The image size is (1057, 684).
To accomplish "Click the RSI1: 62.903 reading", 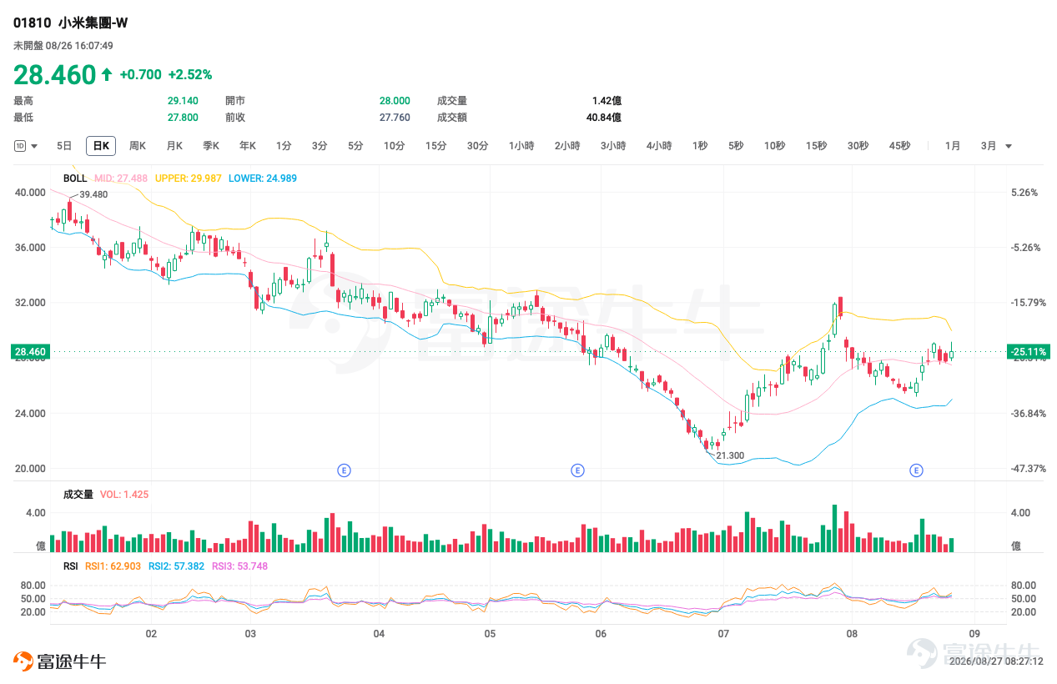I will (114, 566).
